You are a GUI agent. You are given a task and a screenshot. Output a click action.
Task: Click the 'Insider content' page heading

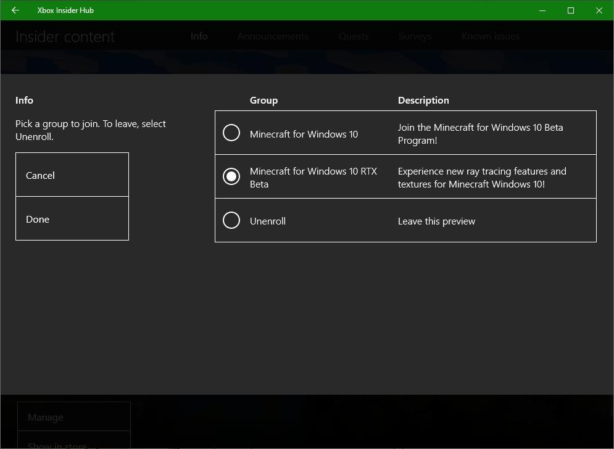(x=65, y=37)
